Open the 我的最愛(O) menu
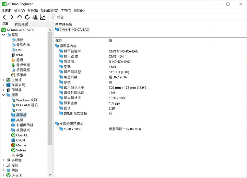 (x=49, y=11)
